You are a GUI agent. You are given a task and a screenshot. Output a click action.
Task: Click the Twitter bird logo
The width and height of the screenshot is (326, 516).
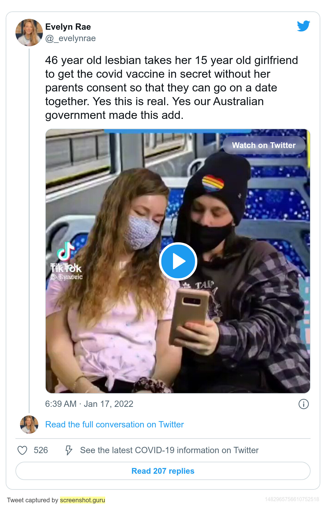click(303, 26)
